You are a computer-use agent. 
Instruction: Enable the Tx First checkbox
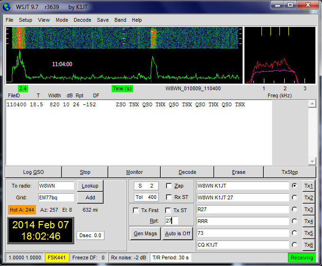pyautogui.click(x=136, y=210)
